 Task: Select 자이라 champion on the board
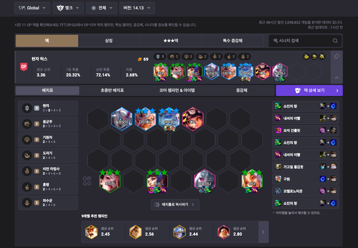point(110,181)
